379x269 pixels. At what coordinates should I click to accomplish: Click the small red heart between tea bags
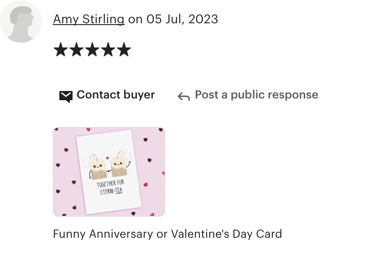point(107,158)
